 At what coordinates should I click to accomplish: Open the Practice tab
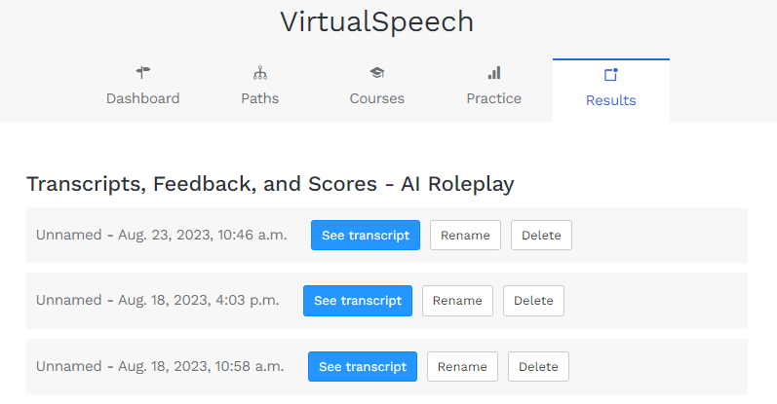pyautogui.click(x=494, y=98)
